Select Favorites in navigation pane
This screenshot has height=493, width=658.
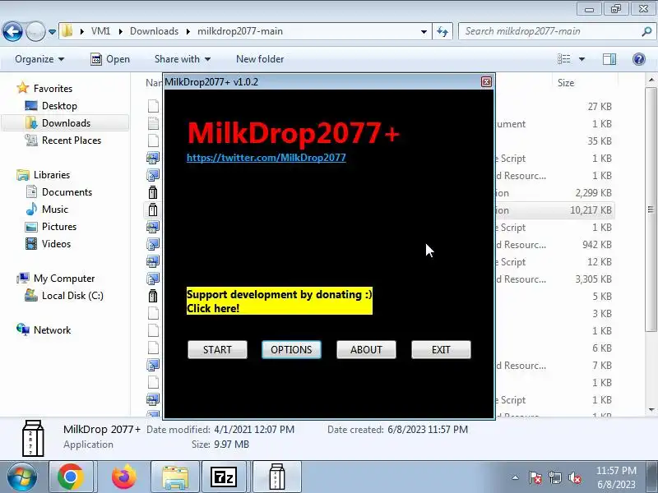coord(53,89)
